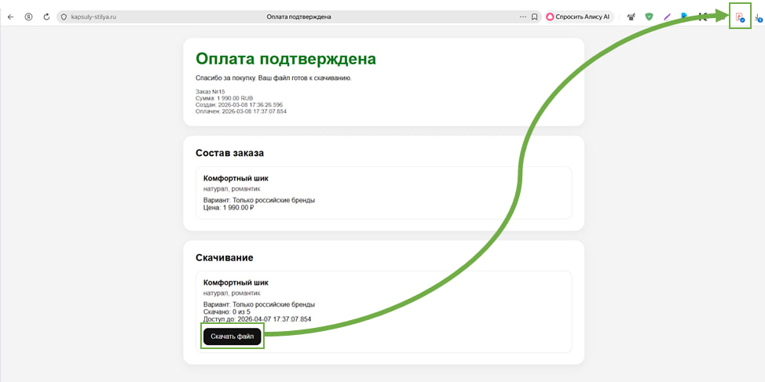This screenshot has height=382, width=765.
Task: Open the Yandex home button icon
Action: click(x=29, y=16)
